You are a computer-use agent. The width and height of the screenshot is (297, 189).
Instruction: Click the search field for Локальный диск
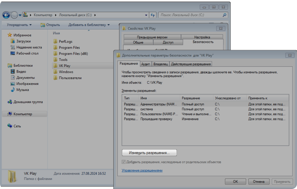click(x=190, y=15)
